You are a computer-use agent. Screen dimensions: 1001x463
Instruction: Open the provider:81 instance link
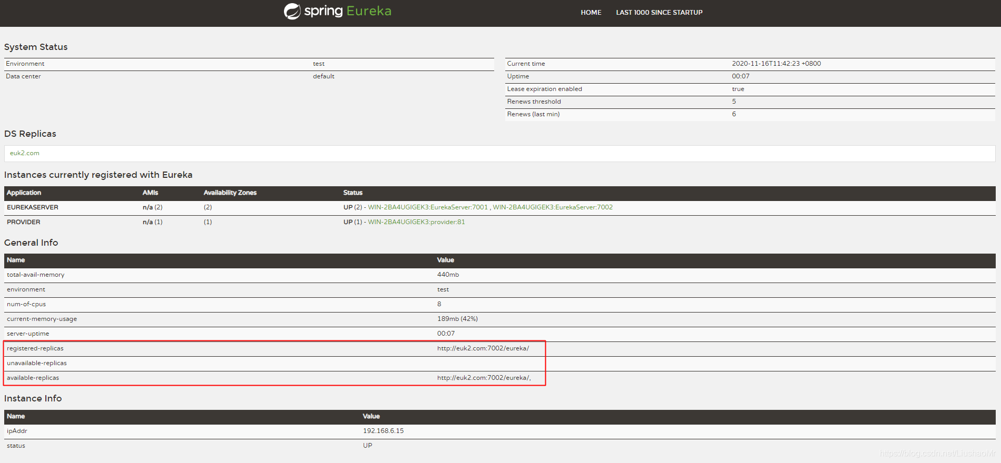(416, 222)
